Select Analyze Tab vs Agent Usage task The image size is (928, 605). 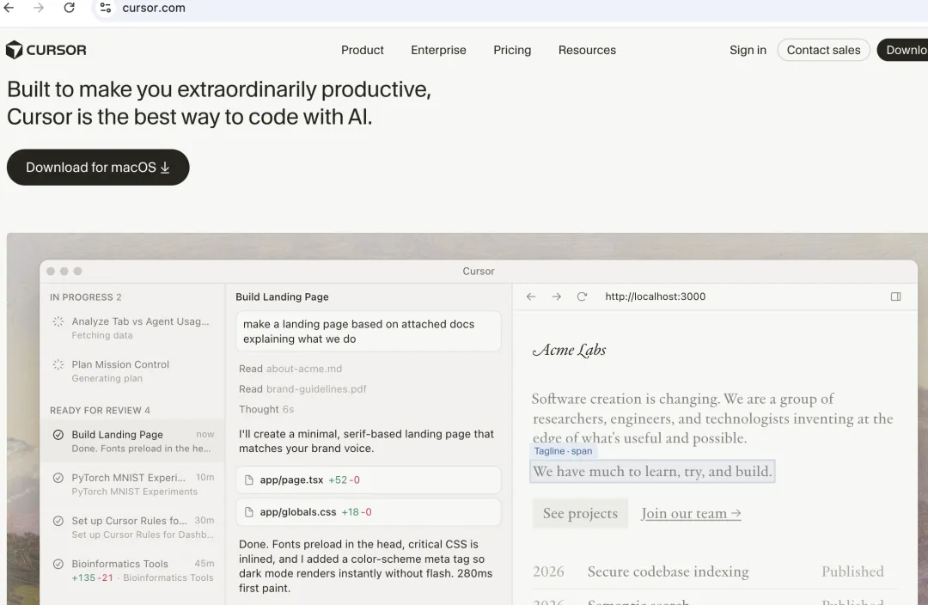[132, 328]
